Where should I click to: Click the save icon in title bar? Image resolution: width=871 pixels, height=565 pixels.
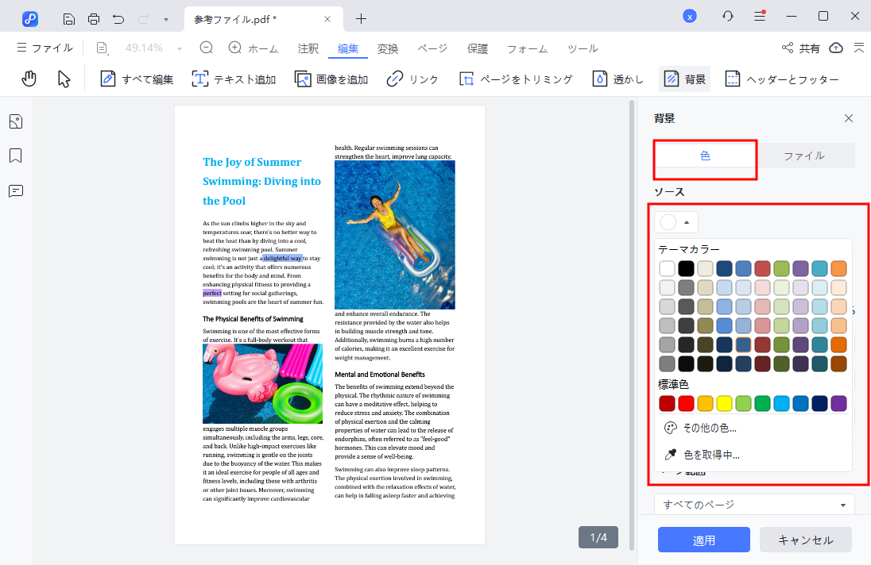(x=69, y=18)
